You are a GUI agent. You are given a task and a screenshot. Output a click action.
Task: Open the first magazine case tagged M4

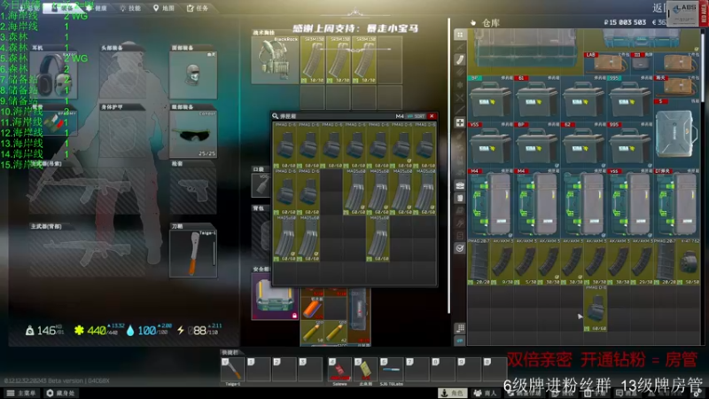pyautogui.click(x=491, y=203)
